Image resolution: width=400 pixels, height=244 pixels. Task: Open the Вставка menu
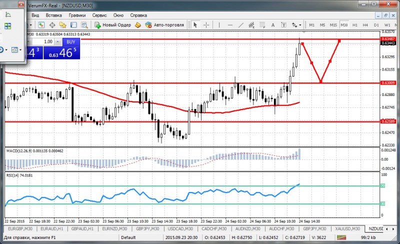[54, 15]
